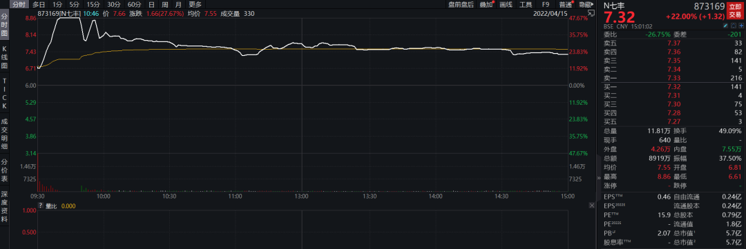Click the 委比 value -26.75%

point(658,34)
